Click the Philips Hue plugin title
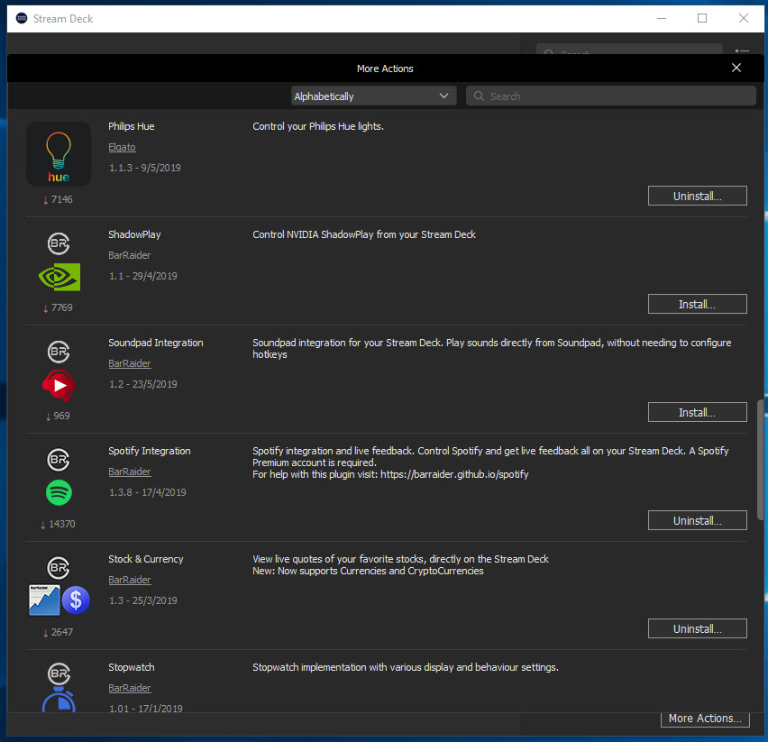Viewport: 768px width, 742px height. click(132, 126)
